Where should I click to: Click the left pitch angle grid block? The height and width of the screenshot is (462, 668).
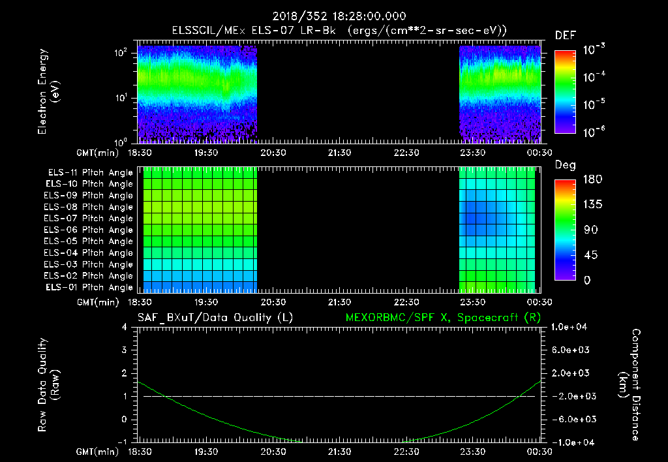200,230
